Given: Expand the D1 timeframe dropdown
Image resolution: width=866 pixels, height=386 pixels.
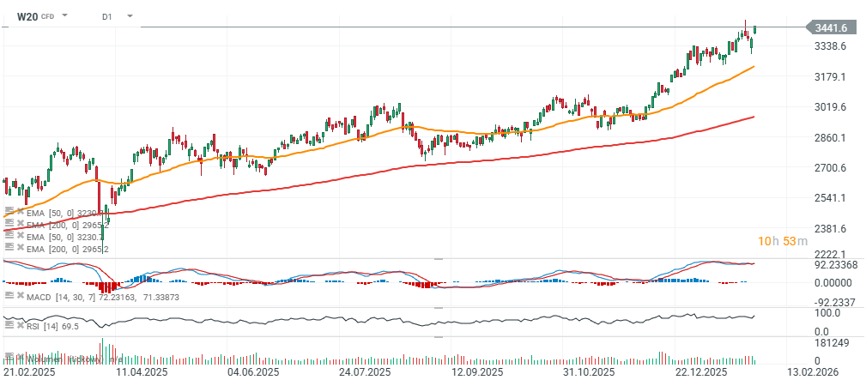Looking at the screenshot, I should click(x=130, y=16).
